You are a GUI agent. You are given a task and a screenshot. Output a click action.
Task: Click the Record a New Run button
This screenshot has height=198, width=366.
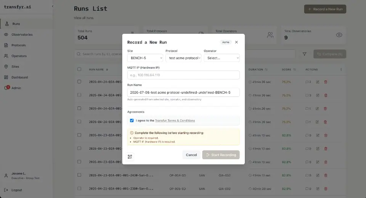click(325, 9)
